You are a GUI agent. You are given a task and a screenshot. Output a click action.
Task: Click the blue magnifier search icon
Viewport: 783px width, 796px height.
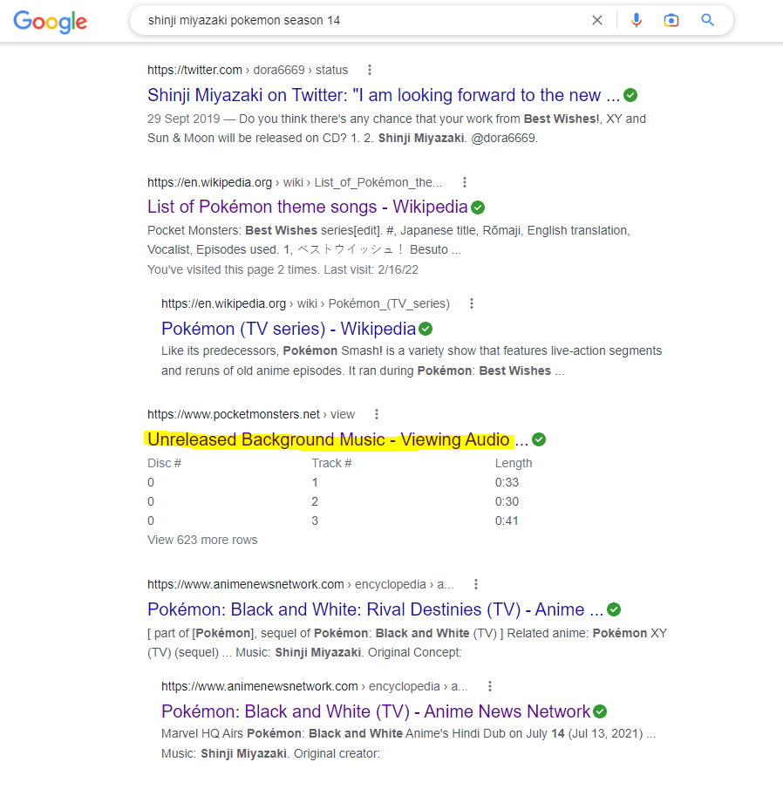pyautogui.click(x=708, y=20)
